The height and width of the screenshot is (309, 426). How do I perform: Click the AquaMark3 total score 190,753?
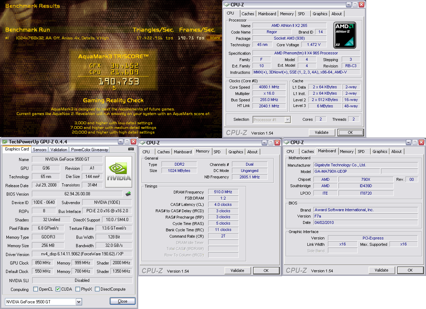(x=119, y=82)
